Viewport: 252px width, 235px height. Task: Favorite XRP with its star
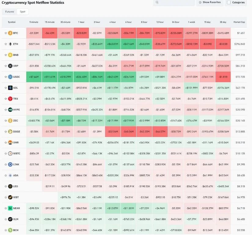5,66
